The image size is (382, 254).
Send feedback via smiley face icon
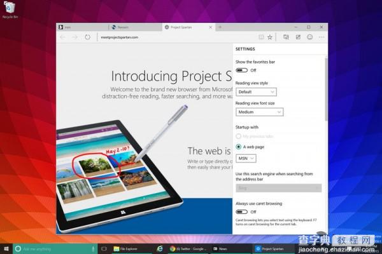(309, 37)
